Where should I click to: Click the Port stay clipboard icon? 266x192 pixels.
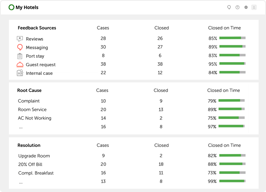tap(20, 56)
